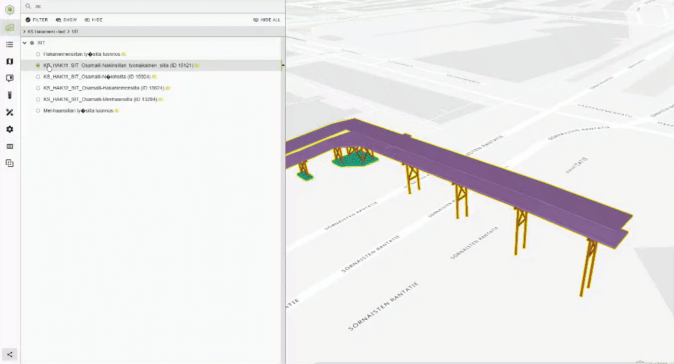The image size is (674, 364).
Task: Click the FILTER button
Action: [x=36, y=20]
